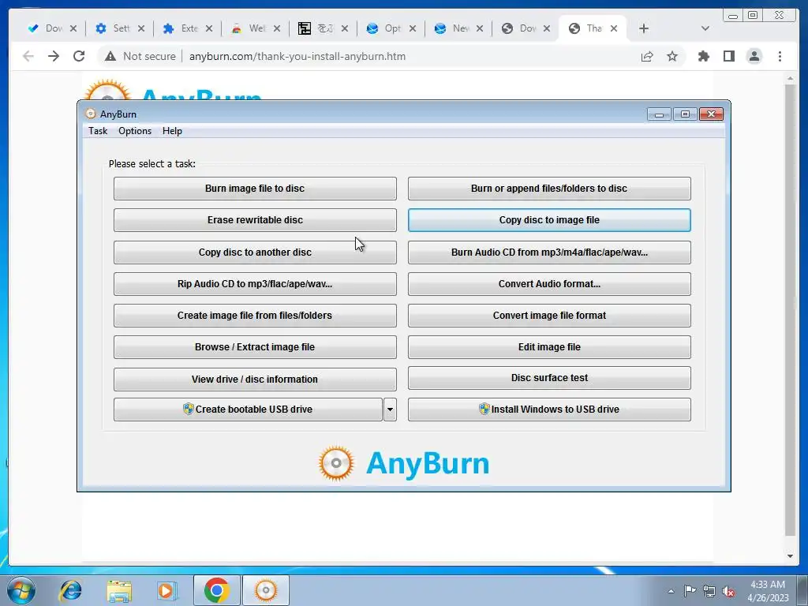Switch to Chrome in taskbar
The image size is (808, 606).
pyautogui.click(x=216, y=590)
